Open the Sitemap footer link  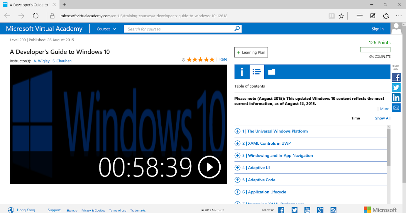[x=72, y=210]
